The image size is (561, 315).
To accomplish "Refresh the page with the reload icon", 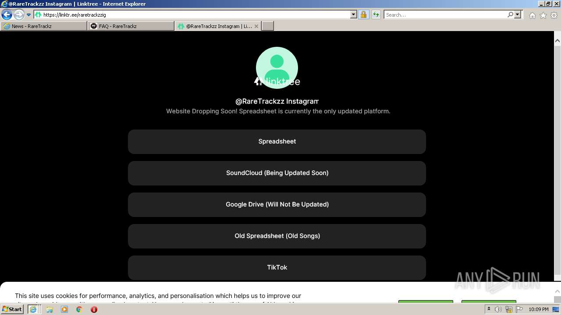I will [x=376, y=15].
